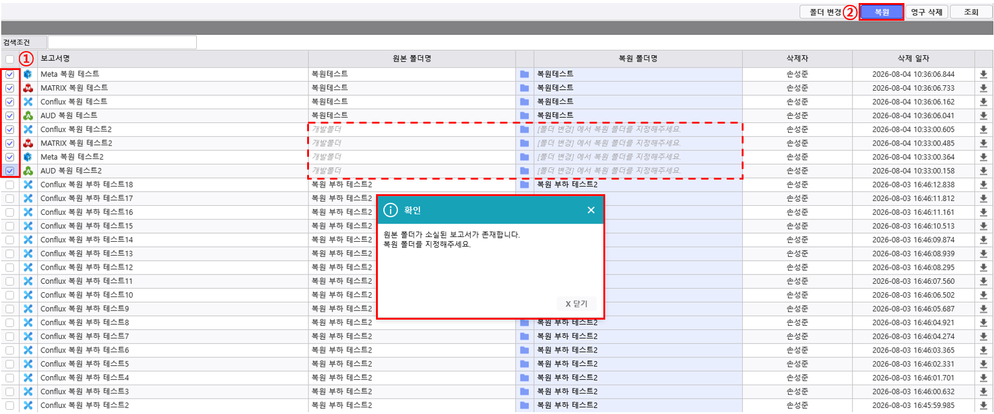Click the MATRIX icon for MATRIX 복원 테스트
The image size is (994, 414).
point(28,88)
